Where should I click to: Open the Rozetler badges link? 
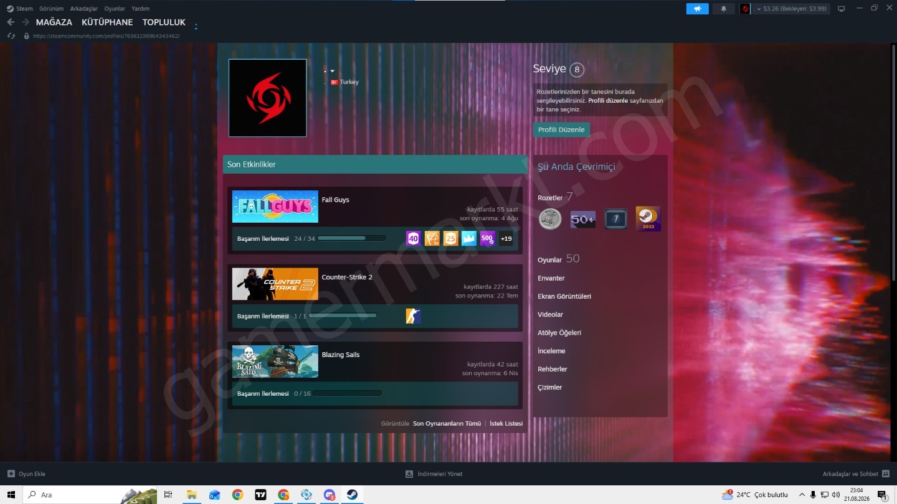click(555, 198)
